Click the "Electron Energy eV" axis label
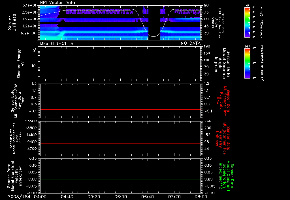 click(x=20, y=64)
